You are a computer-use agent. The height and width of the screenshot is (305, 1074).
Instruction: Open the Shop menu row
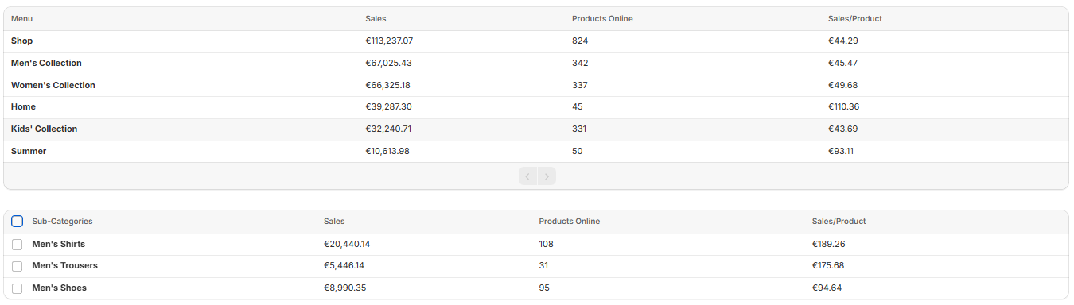click(x=536, y=41)
